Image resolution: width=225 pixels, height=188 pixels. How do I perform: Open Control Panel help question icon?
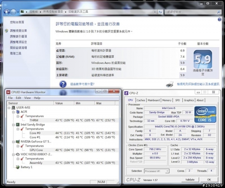[x=219, y=20]
